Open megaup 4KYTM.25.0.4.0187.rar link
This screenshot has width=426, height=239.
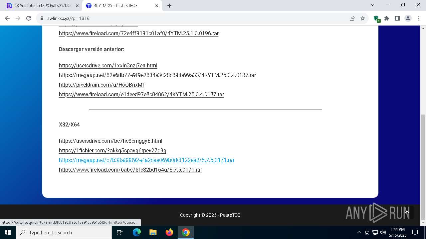pyautogui.click(x=157, y=75)
